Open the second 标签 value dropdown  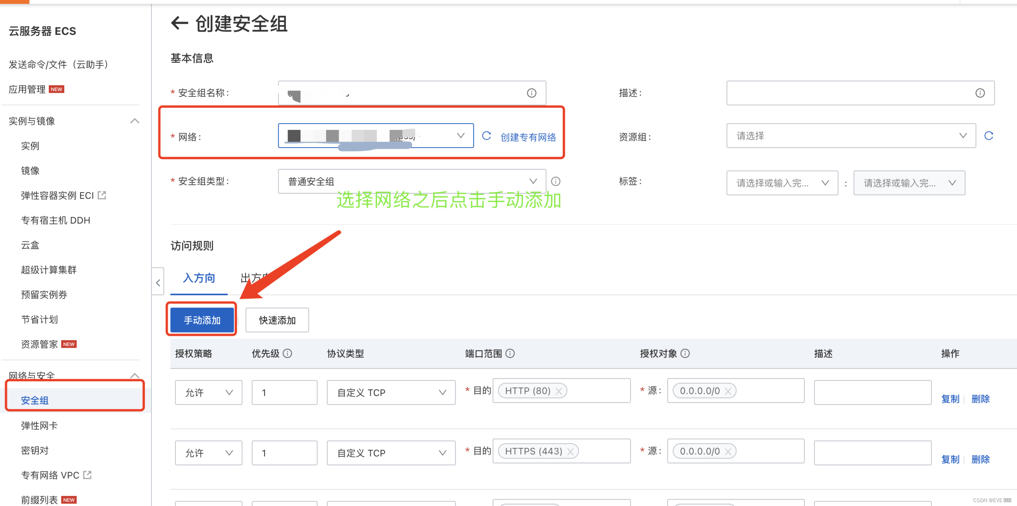tap(909, 183)
